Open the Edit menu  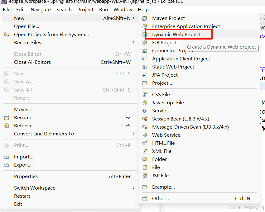(x=21, y=9)
